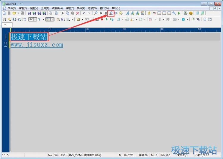223x159 pixels.
Task: Click the Copy two-pages icon
Action: point(67,13)
